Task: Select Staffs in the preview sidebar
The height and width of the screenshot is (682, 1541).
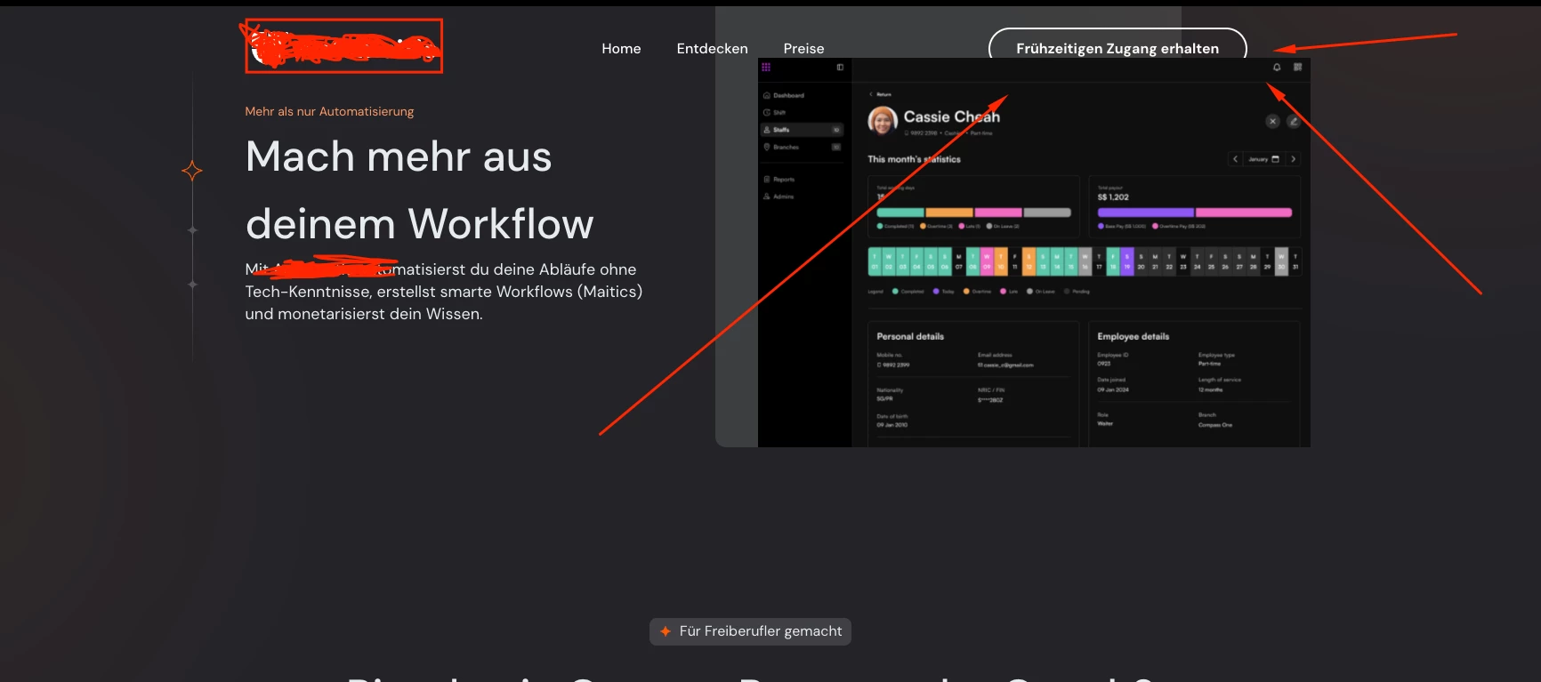Action: [x=802, y=130]
